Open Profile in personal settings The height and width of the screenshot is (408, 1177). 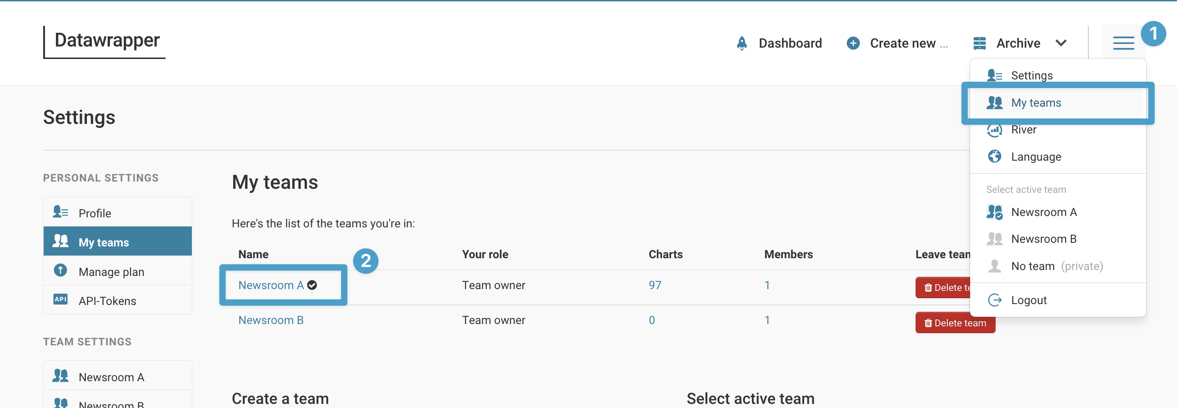point(117,213)
